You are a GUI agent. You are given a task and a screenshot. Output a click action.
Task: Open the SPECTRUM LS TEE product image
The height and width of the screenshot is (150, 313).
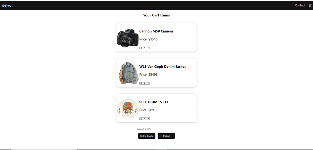(127, 108)
